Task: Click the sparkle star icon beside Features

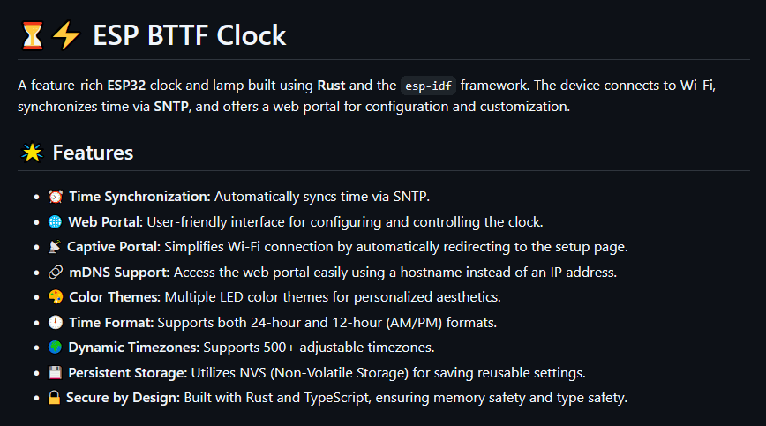Action: 32,153
